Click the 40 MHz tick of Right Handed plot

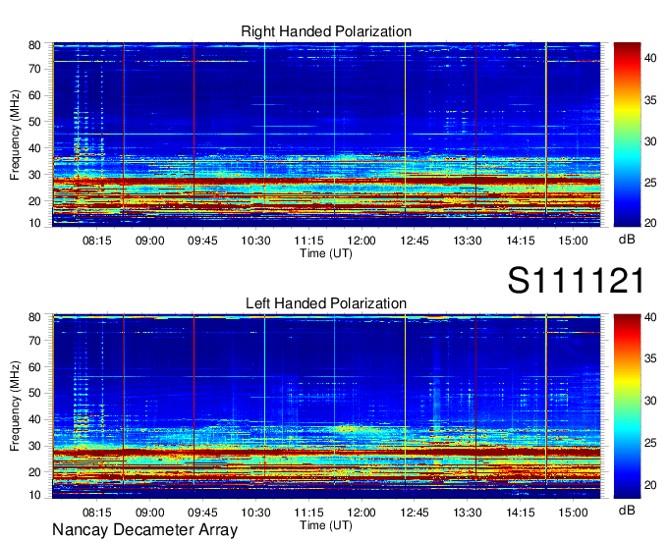pyautogui.click(x=34, y=148)
